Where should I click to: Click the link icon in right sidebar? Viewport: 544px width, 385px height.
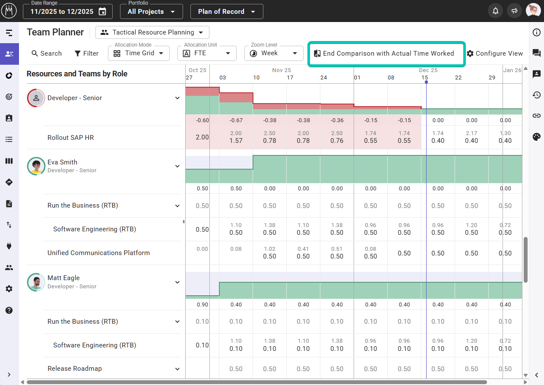click(537, 116)
